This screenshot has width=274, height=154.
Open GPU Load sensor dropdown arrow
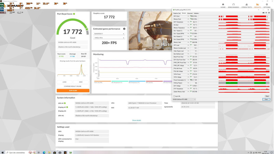point(188,45)
